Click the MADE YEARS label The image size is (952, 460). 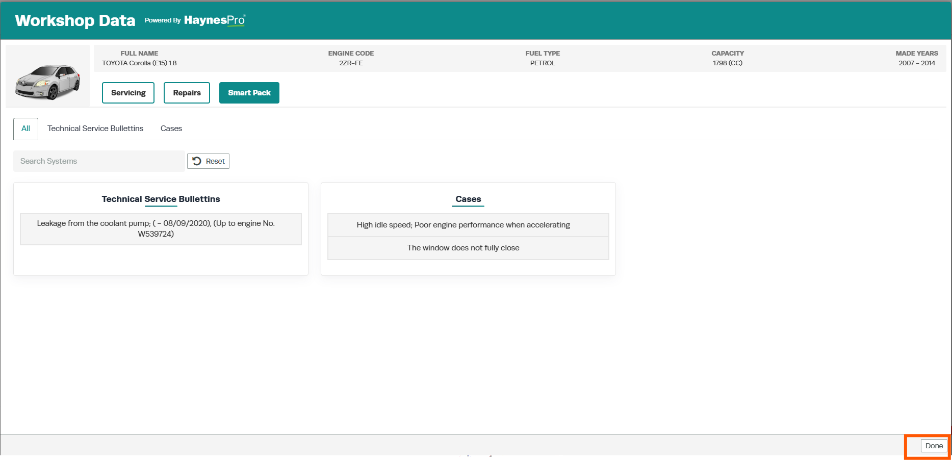click(x=917, y=53)
